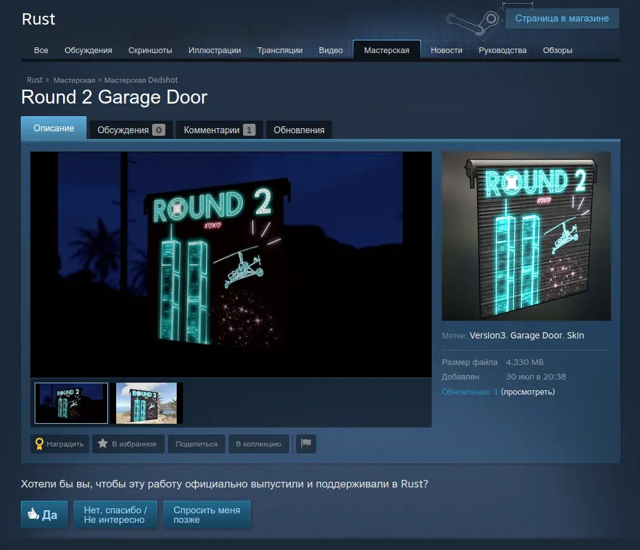Open Обновлений: 1 link
The height and width of the screenshot is (550, 640).
(x=470, y=392)
